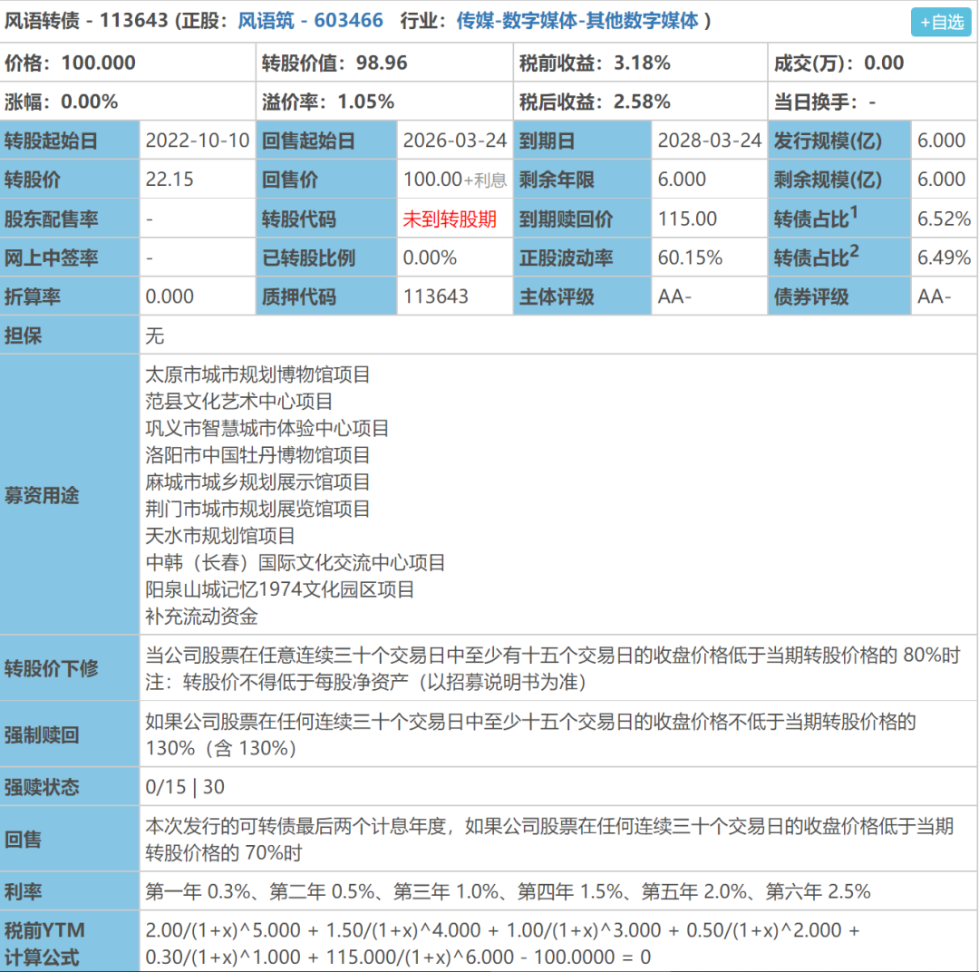Click 巩义市智慧城市体验中心项目 line
979x972 pixels.
click(x=267, y=428)
